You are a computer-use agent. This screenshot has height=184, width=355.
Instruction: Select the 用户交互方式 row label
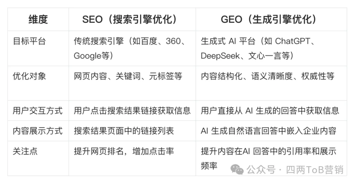(x=38, y=111)
